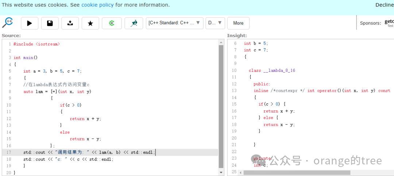The image size is (394, 176).
Task: Click the More button
Action: (x=238, y=23)
